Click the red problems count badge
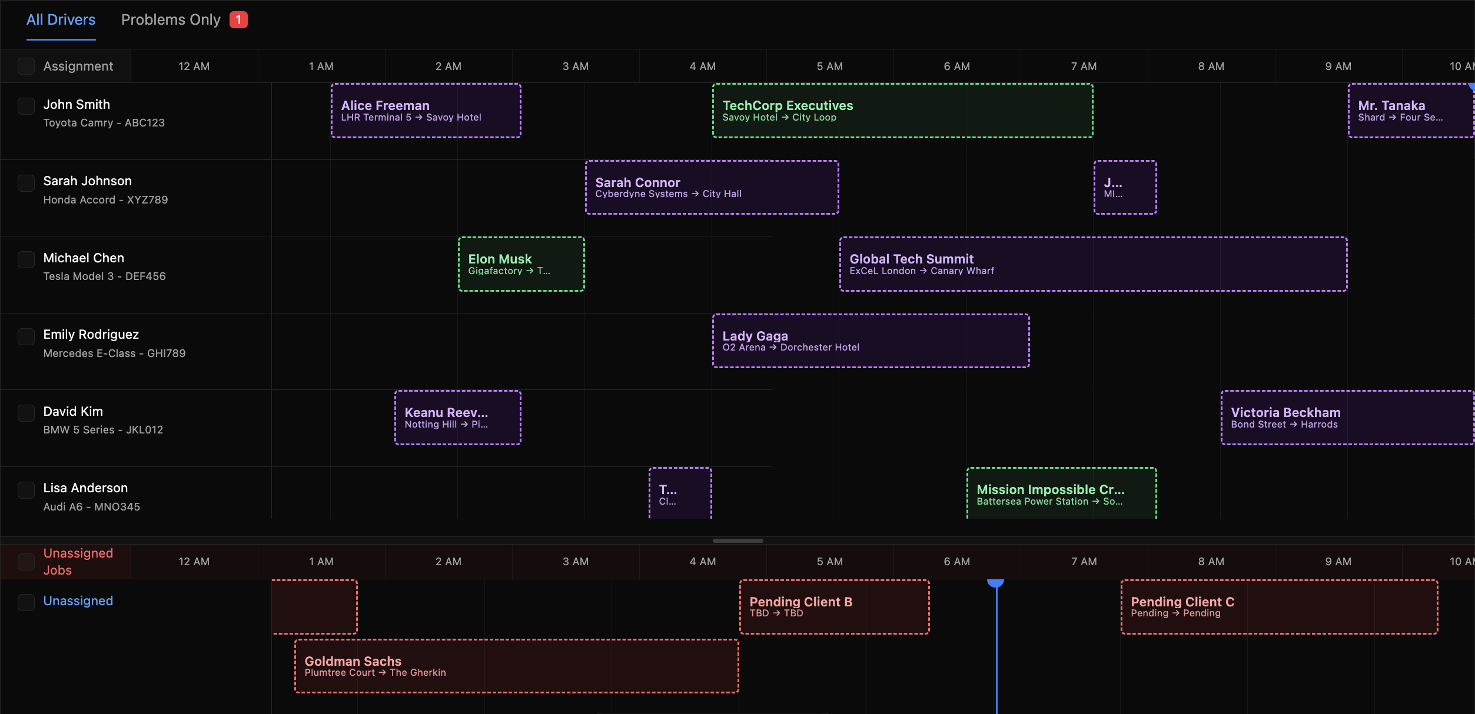Viewport: 1475px width, 714px height. 238,20
